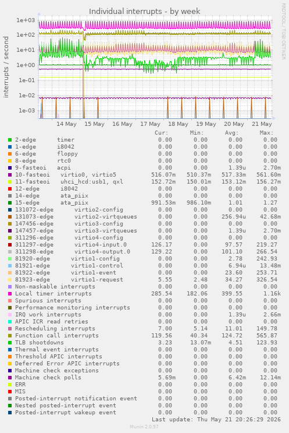Click the 21 May date label on x-axis
The width and height of the screenshot is (289, 433).
(262, 124)
